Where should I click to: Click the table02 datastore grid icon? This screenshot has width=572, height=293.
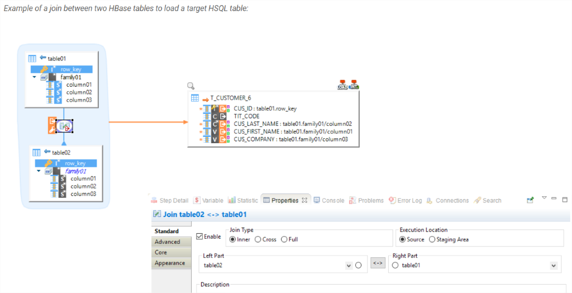point(36,152)
